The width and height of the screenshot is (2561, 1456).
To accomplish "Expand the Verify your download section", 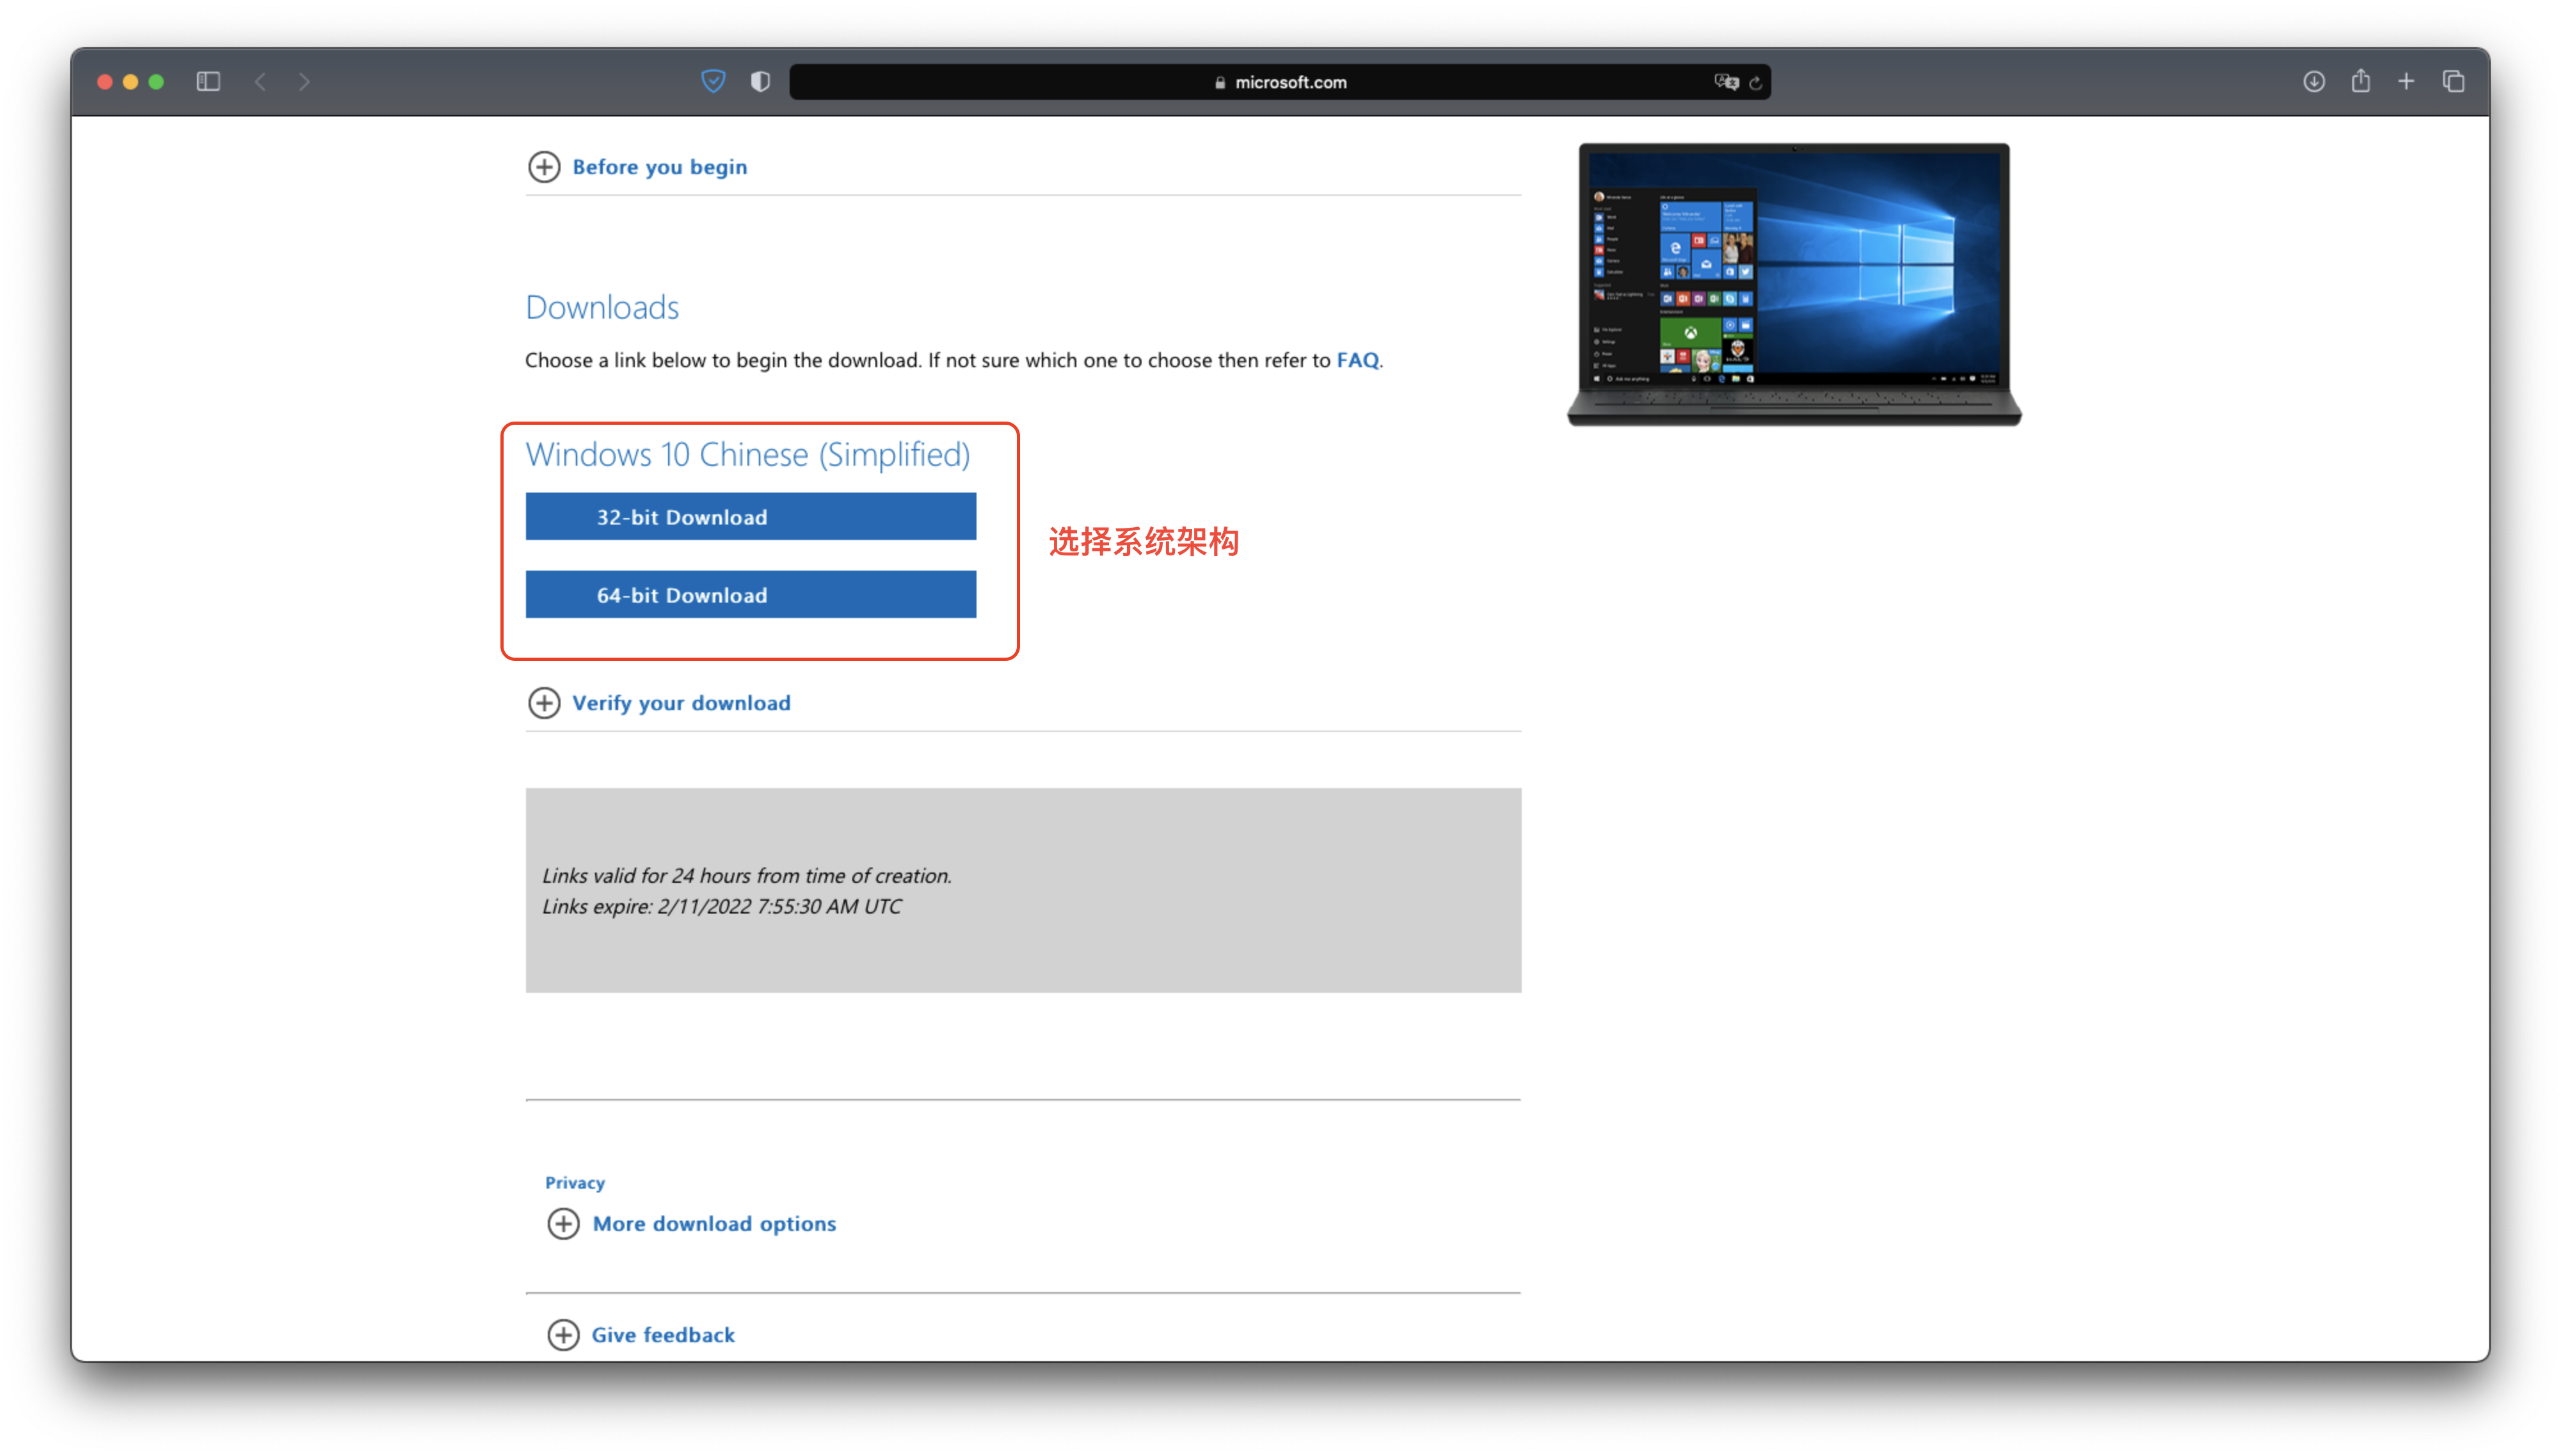I will (x=680, y=703).
